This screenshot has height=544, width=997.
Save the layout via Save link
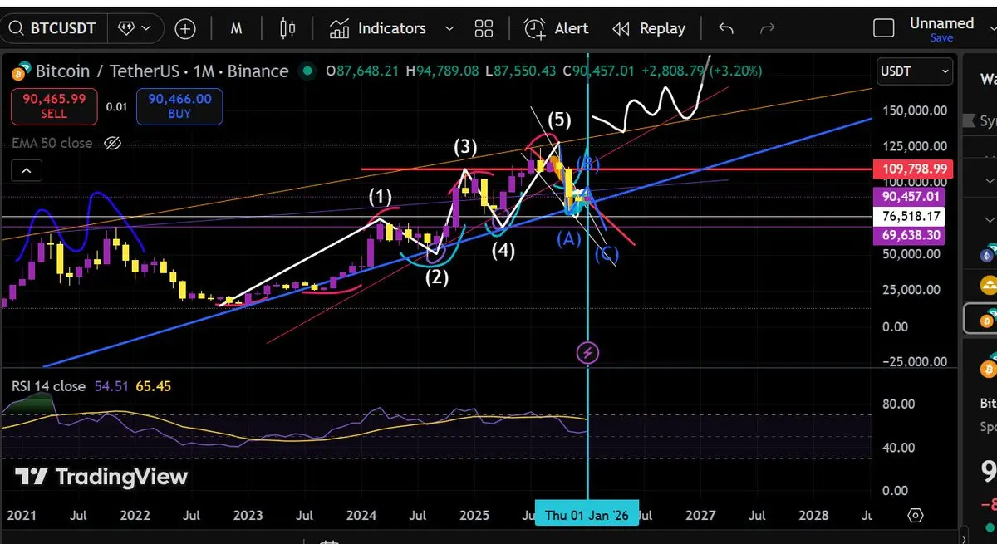click(x=941, y=38)
